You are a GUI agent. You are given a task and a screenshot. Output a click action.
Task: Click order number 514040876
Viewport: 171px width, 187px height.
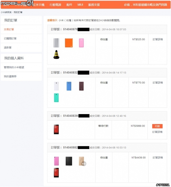point(70,29)
